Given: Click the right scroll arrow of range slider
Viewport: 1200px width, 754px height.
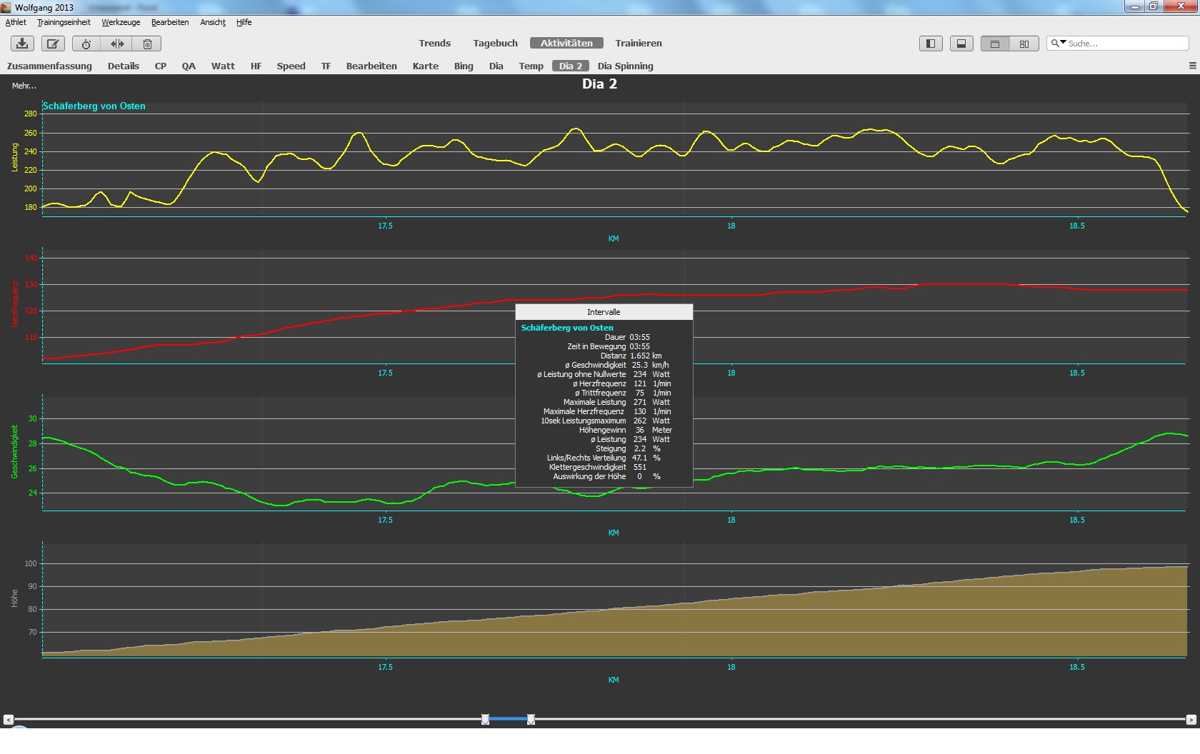Looking at the screenshot, I should tap(1191, 720).
